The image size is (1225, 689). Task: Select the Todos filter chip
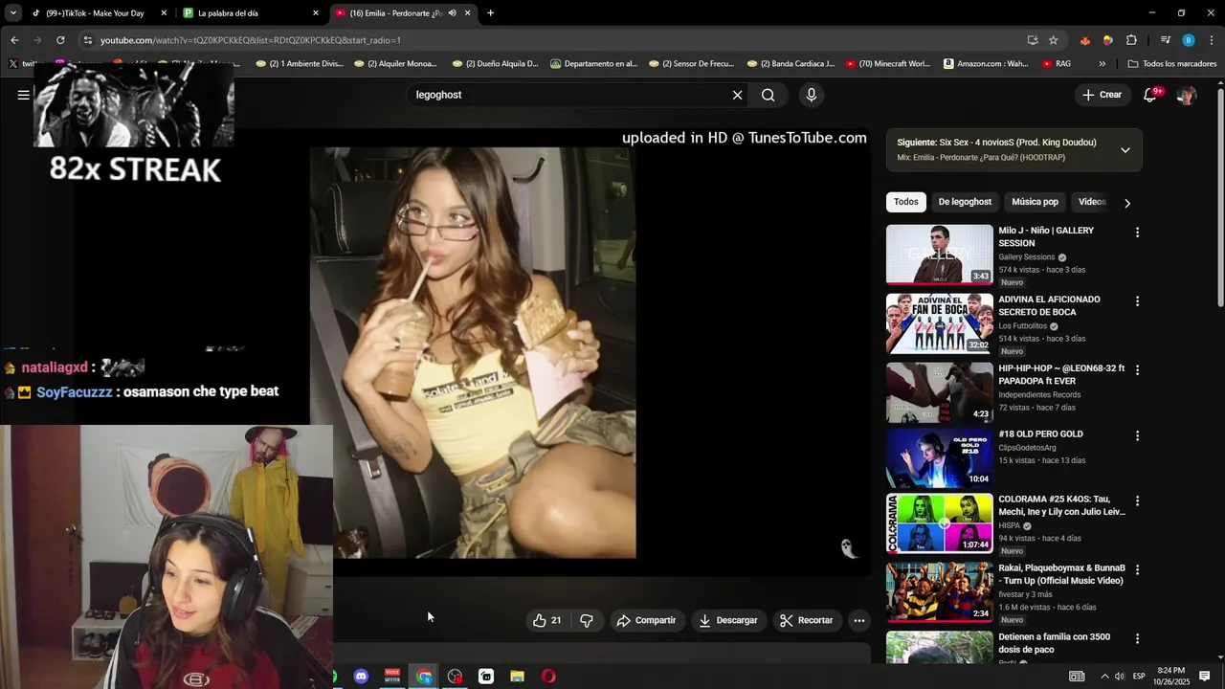coord(906,202)
